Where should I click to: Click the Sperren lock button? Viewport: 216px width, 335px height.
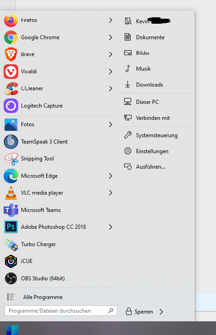(139, 312)
